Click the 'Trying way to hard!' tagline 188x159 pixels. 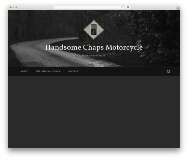(x=94, y=56)
